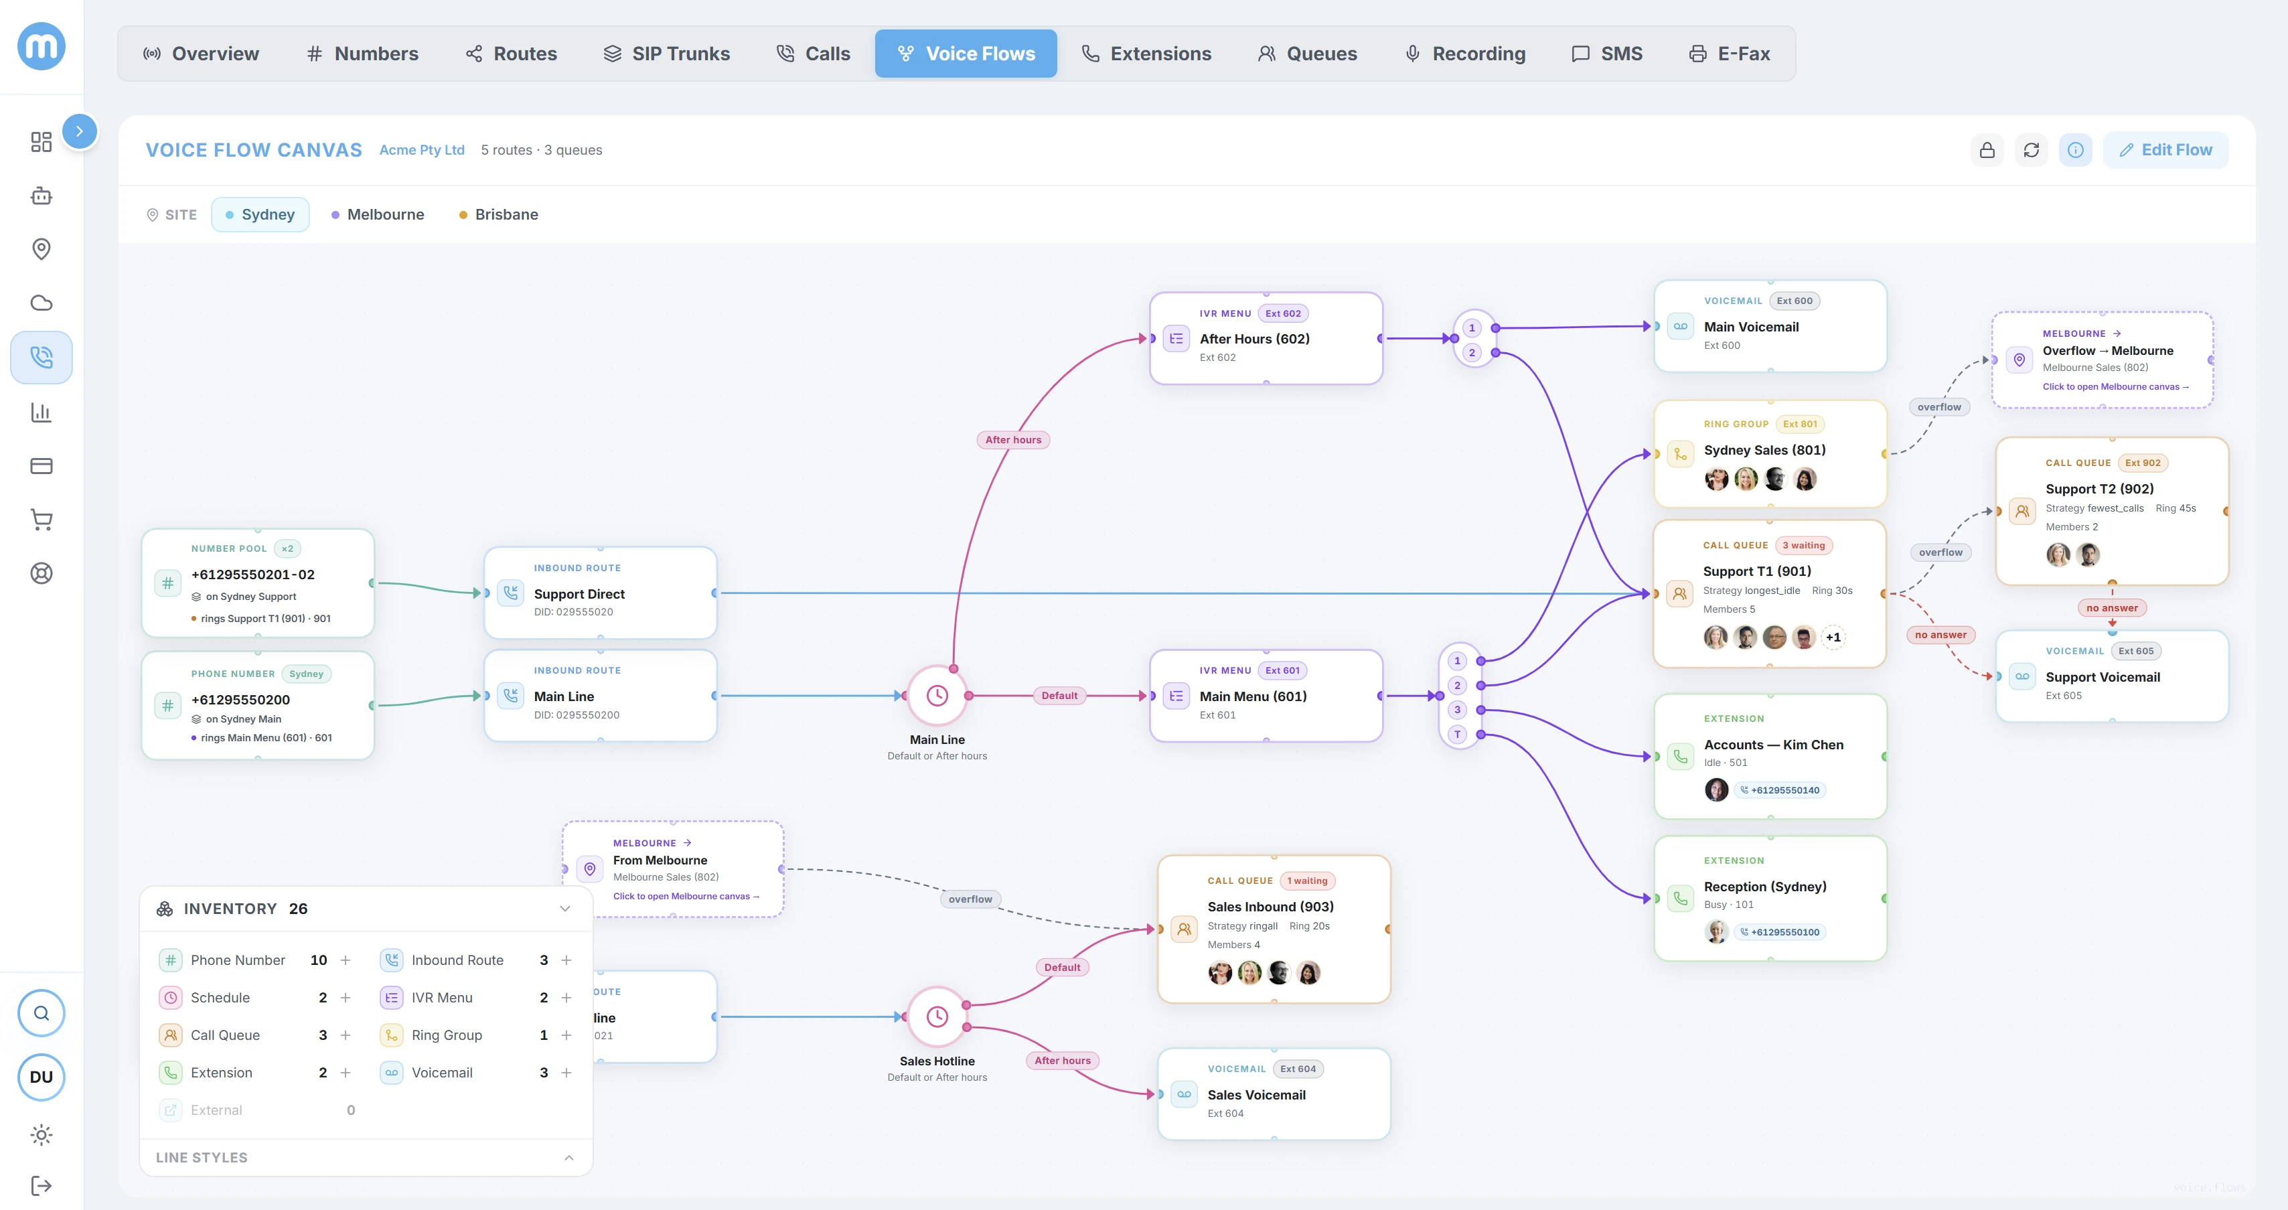Viewport: 2288px width, 1210px height.
Task: Expand sidebar with the blue arrow
Action: (x=79, y=131)
